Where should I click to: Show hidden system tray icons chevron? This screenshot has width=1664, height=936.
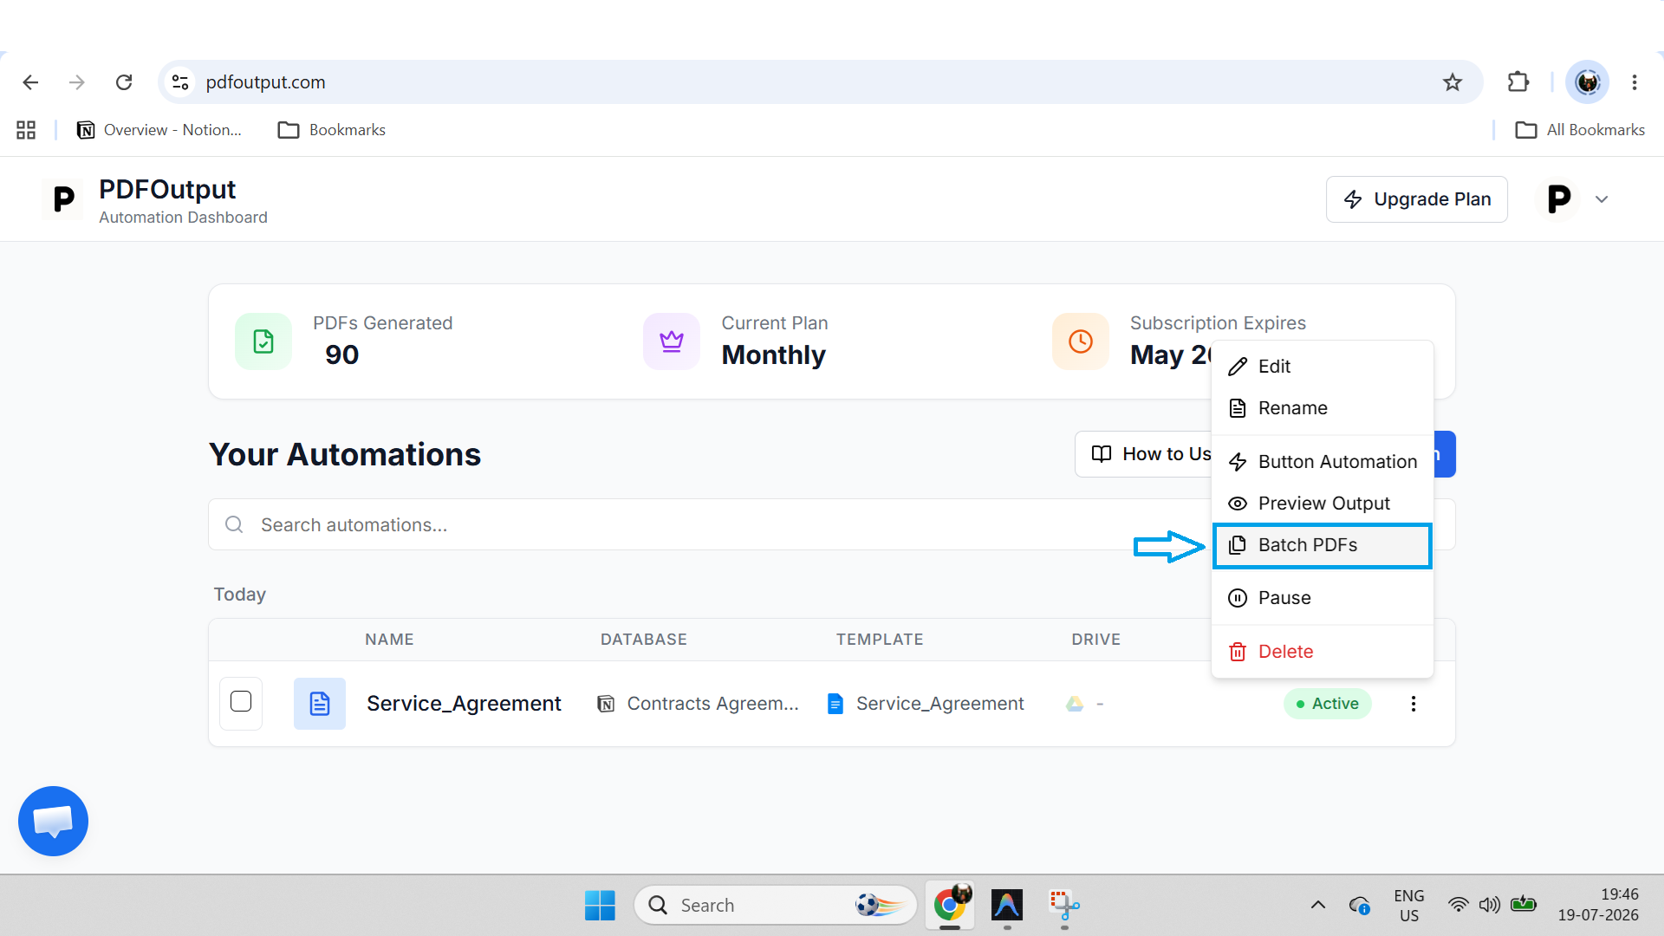coord(1317,905)
